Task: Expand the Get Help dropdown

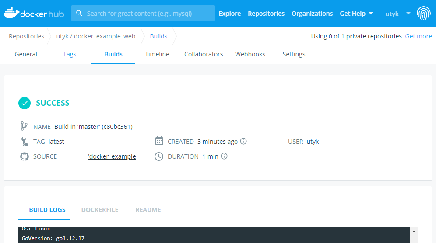Action: pyautogui.click(x=356, y=14)
